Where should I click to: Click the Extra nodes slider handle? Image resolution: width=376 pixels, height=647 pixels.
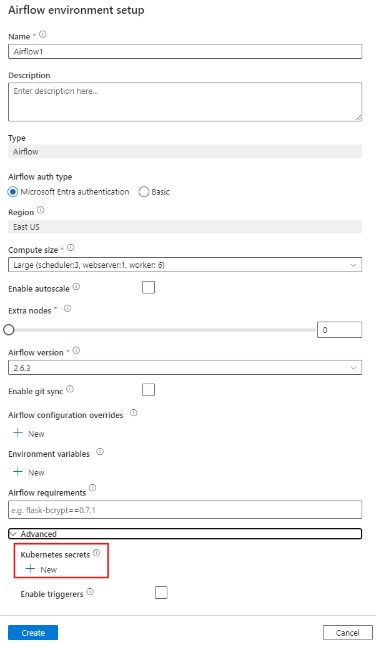(x=9, y=330)
